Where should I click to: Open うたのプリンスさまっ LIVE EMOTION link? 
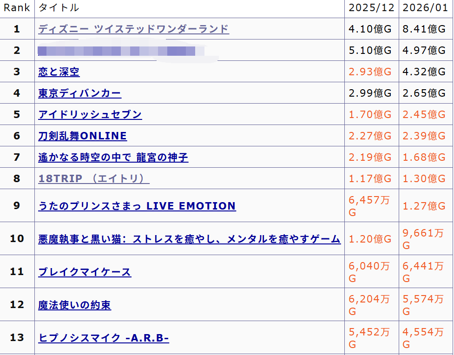pyautogui.click(x=137, y=206)
